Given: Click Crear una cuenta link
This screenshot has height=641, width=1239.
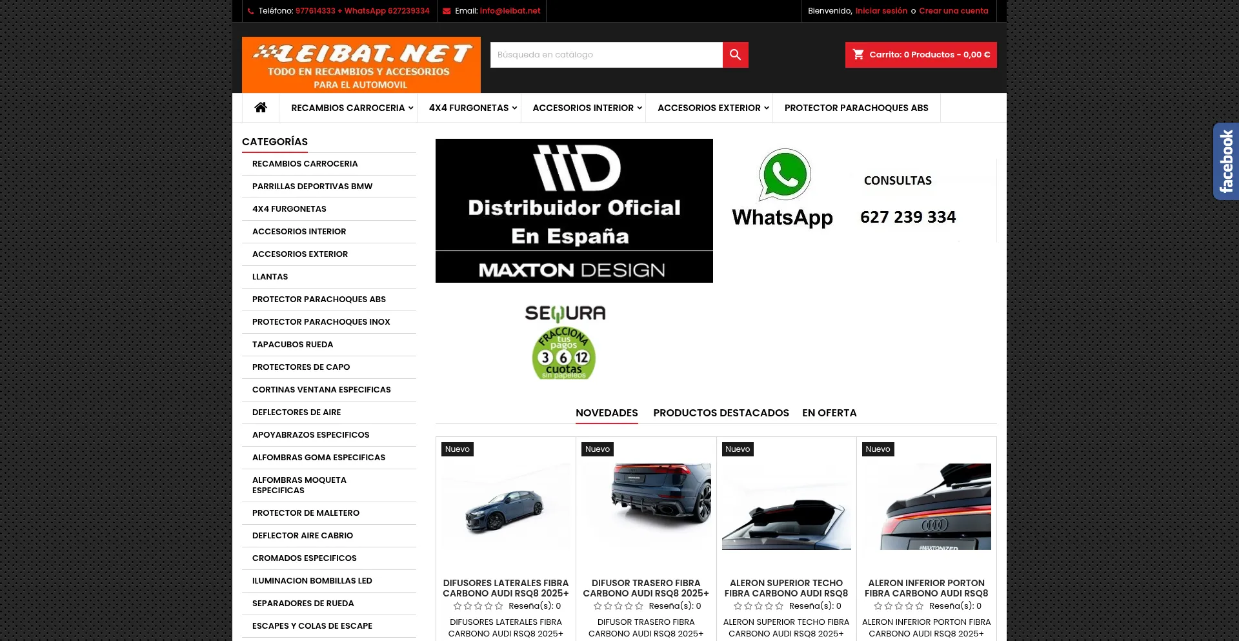Looking at the screenshot, I should tap(953, 11).
